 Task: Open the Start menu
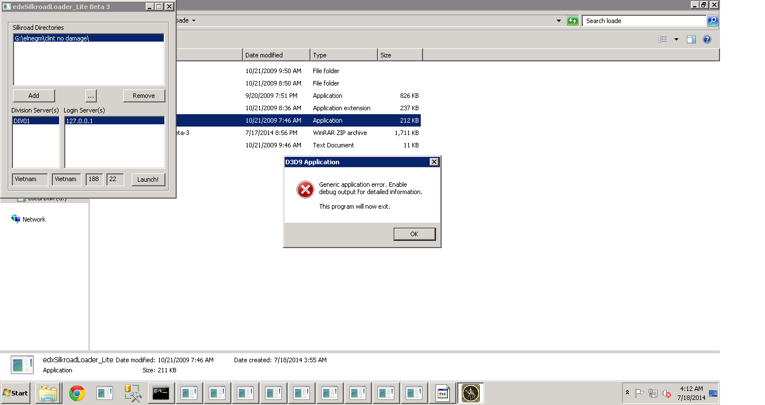(16, 393)
